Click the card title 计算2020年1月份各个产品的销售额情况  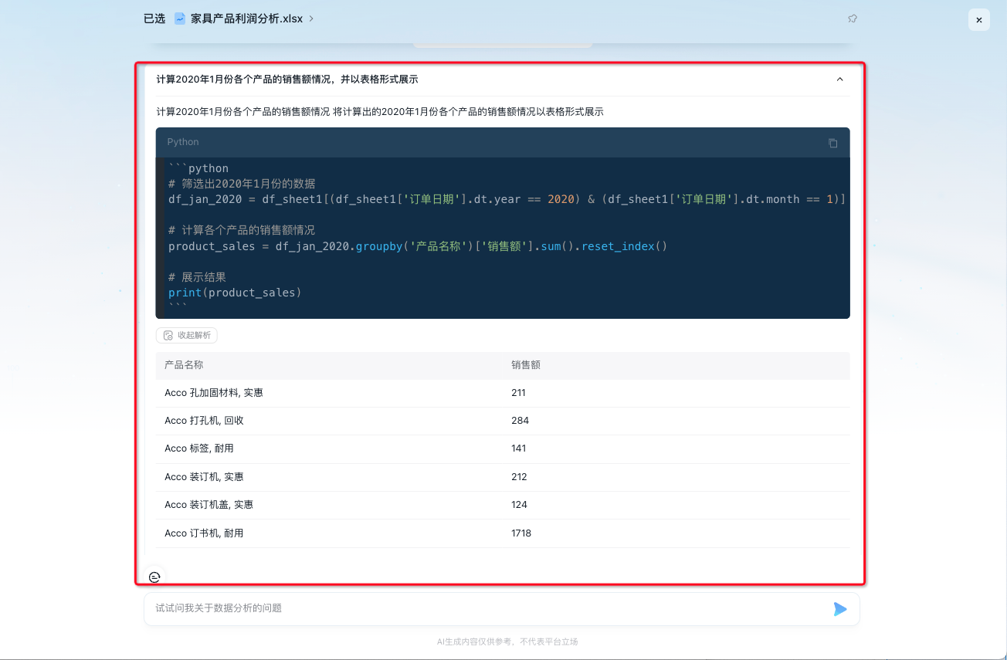[x=287, y=80]
